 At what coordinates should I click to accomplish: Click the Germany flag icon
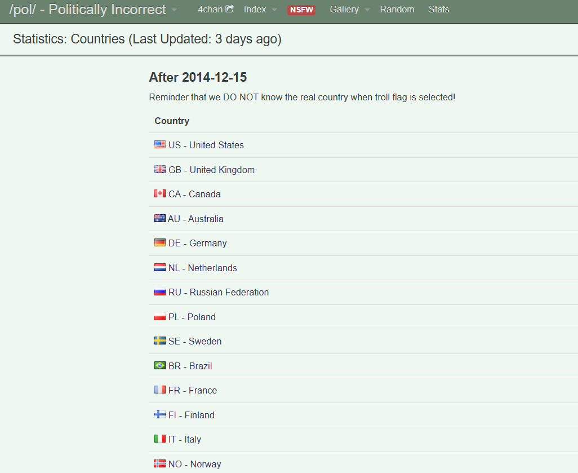[159, 242]
